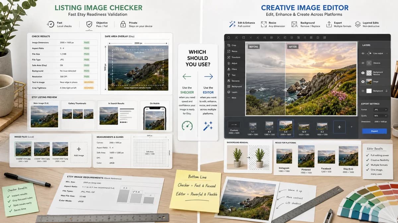Click the Layered Edits stack icon
The image size is (398, 223).
358,24
